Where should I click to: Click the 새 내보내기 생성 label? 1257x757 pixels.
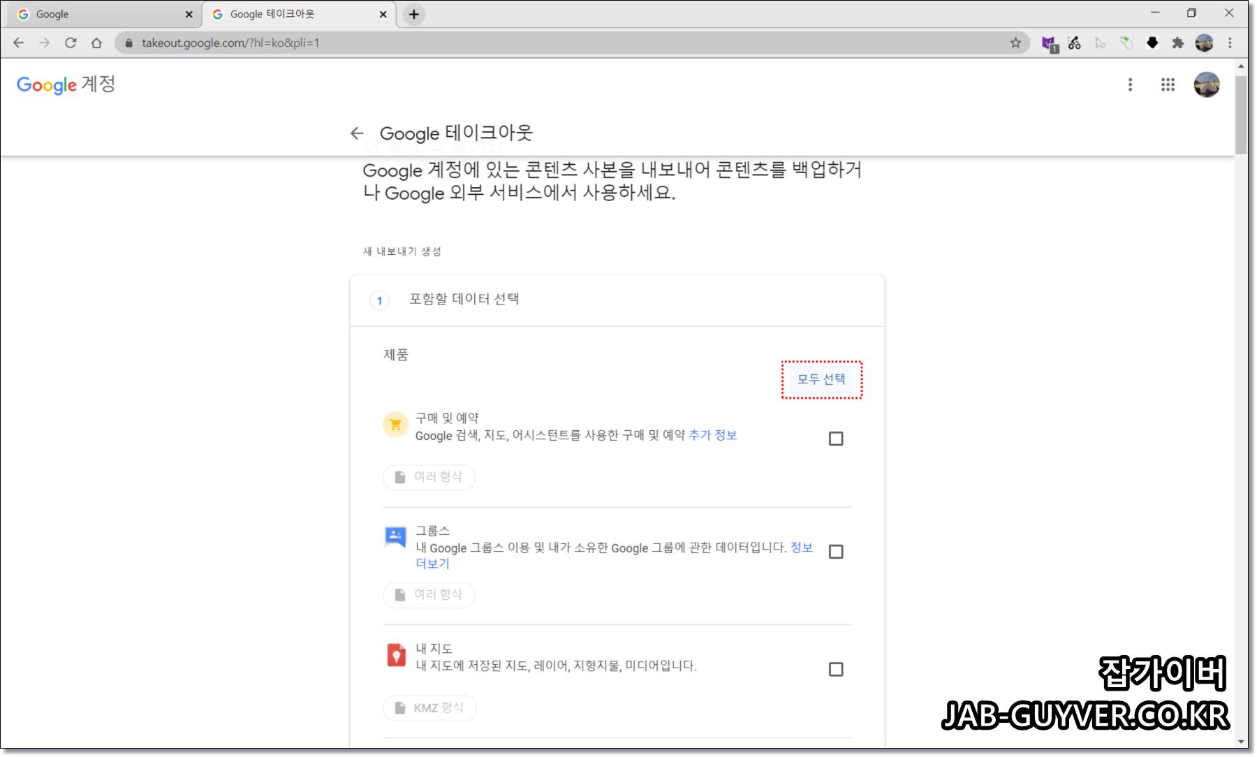402,251
